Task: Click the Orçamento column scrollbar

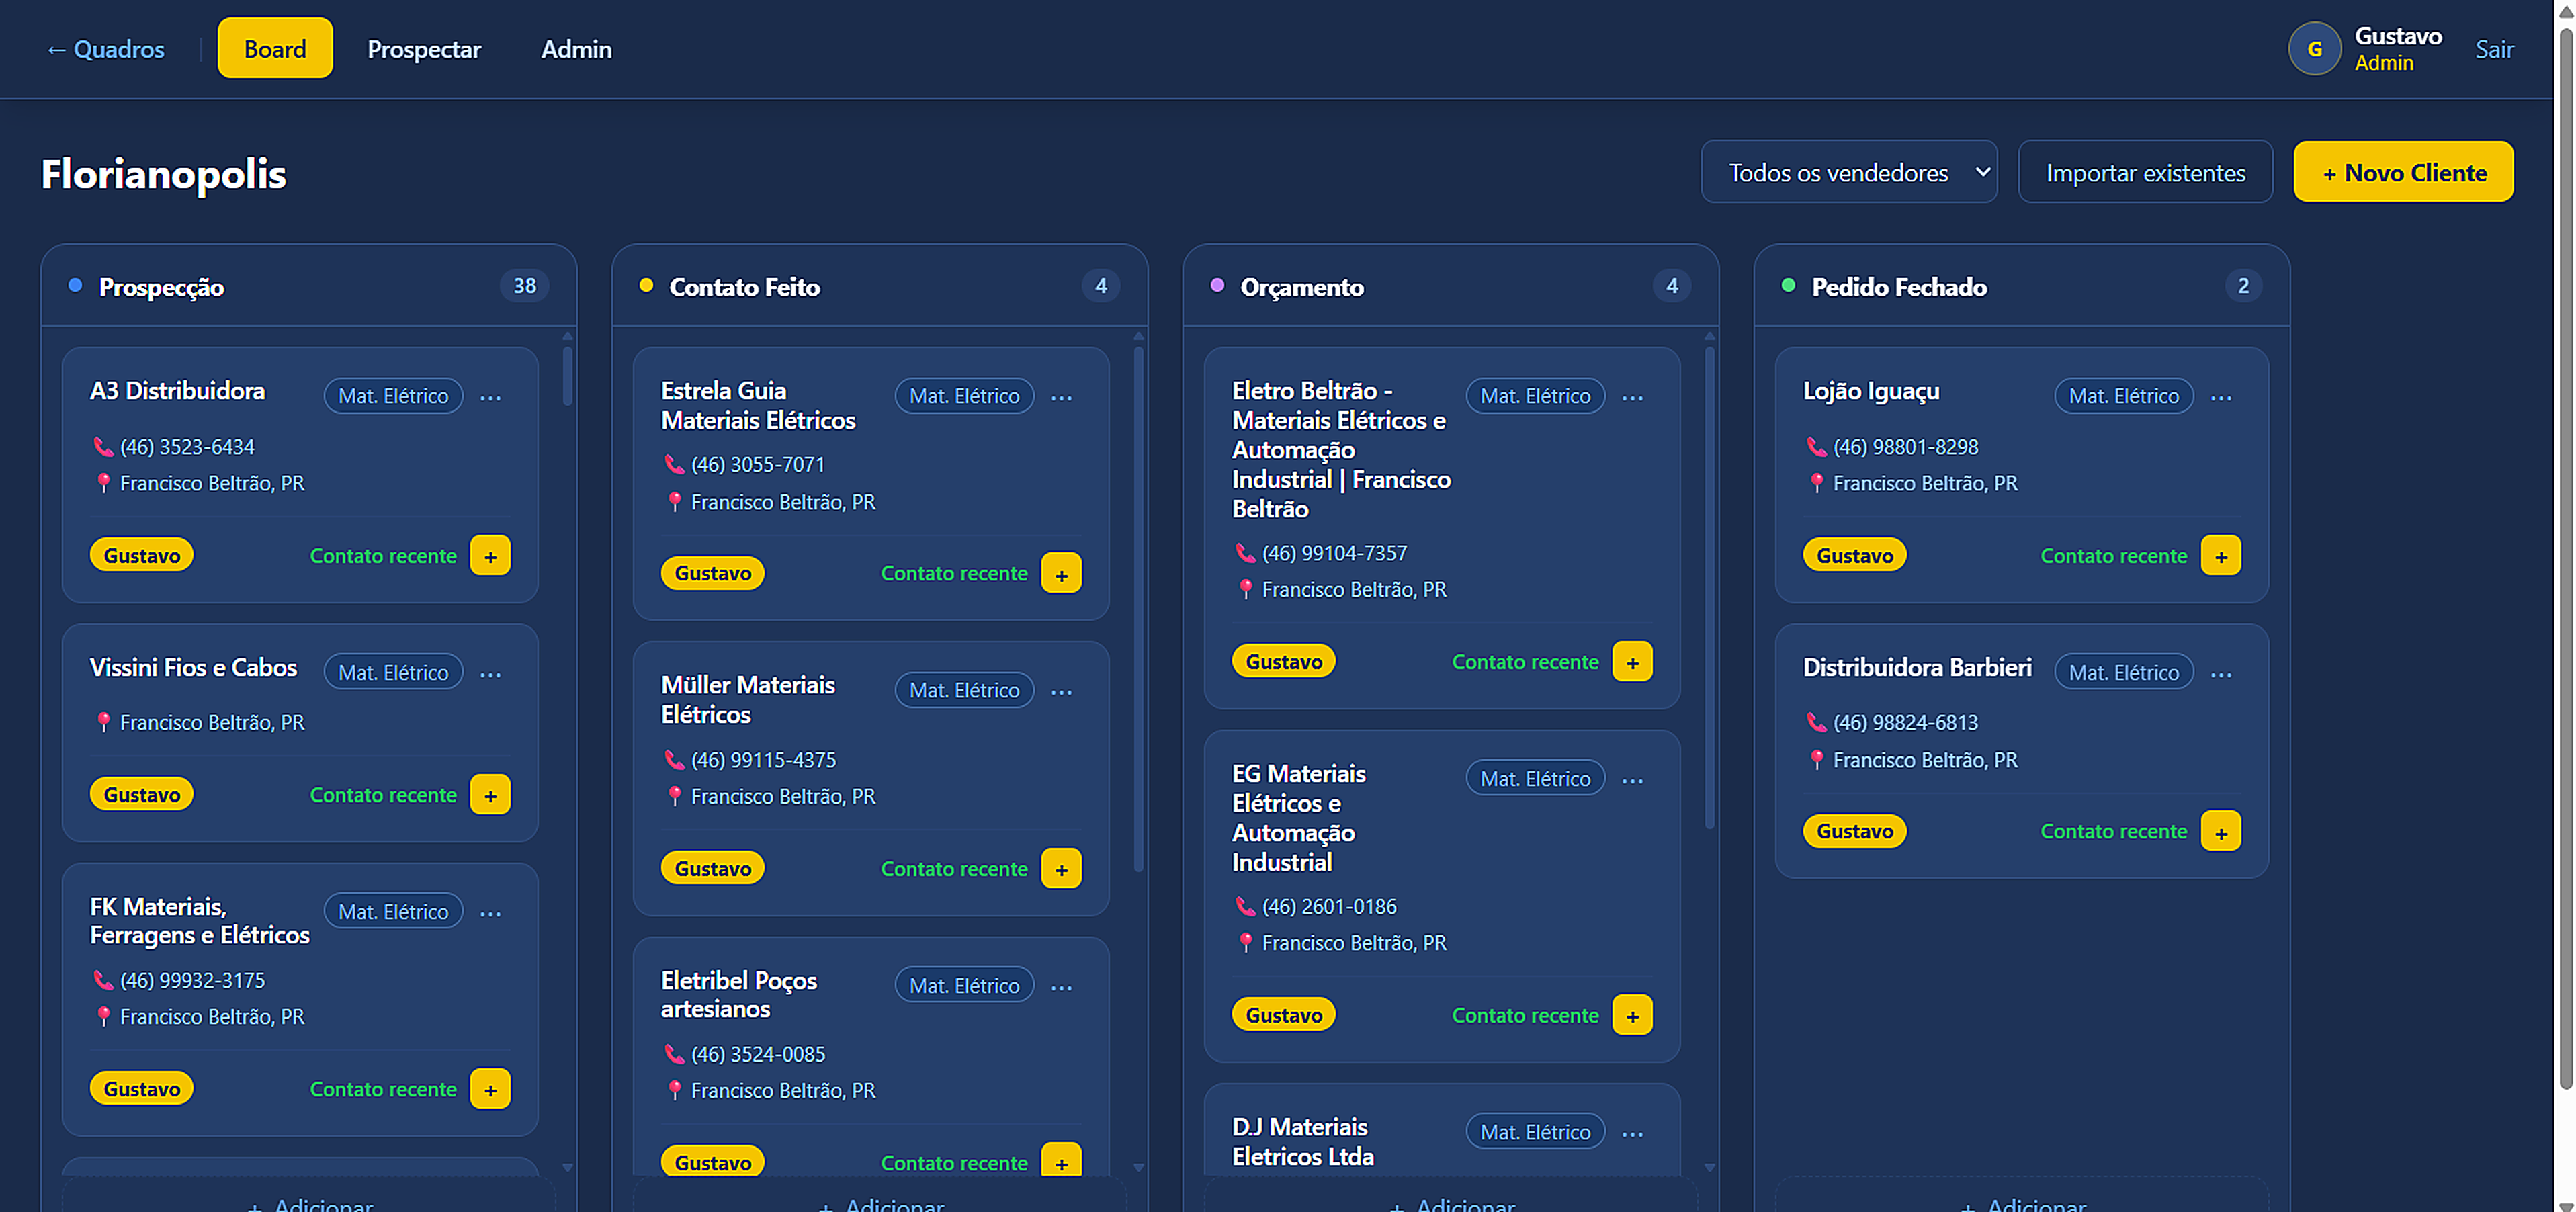Action: click(x=1709, y=587)
